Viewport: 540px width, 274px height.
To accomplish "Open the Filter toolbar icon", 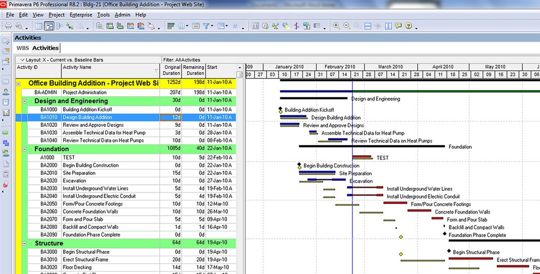I will click(x=206, y=26).
